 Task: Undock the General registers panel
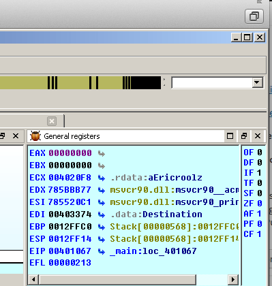(244, 136)
